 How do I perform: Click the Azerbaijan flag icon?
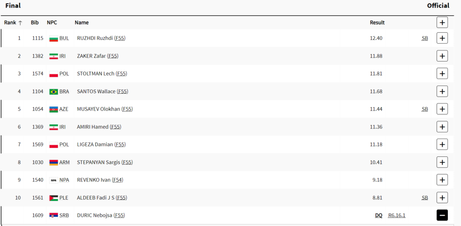[54, 109]
